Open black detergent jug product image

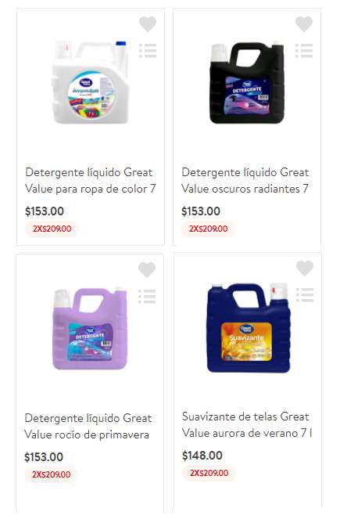click(247, 82)
